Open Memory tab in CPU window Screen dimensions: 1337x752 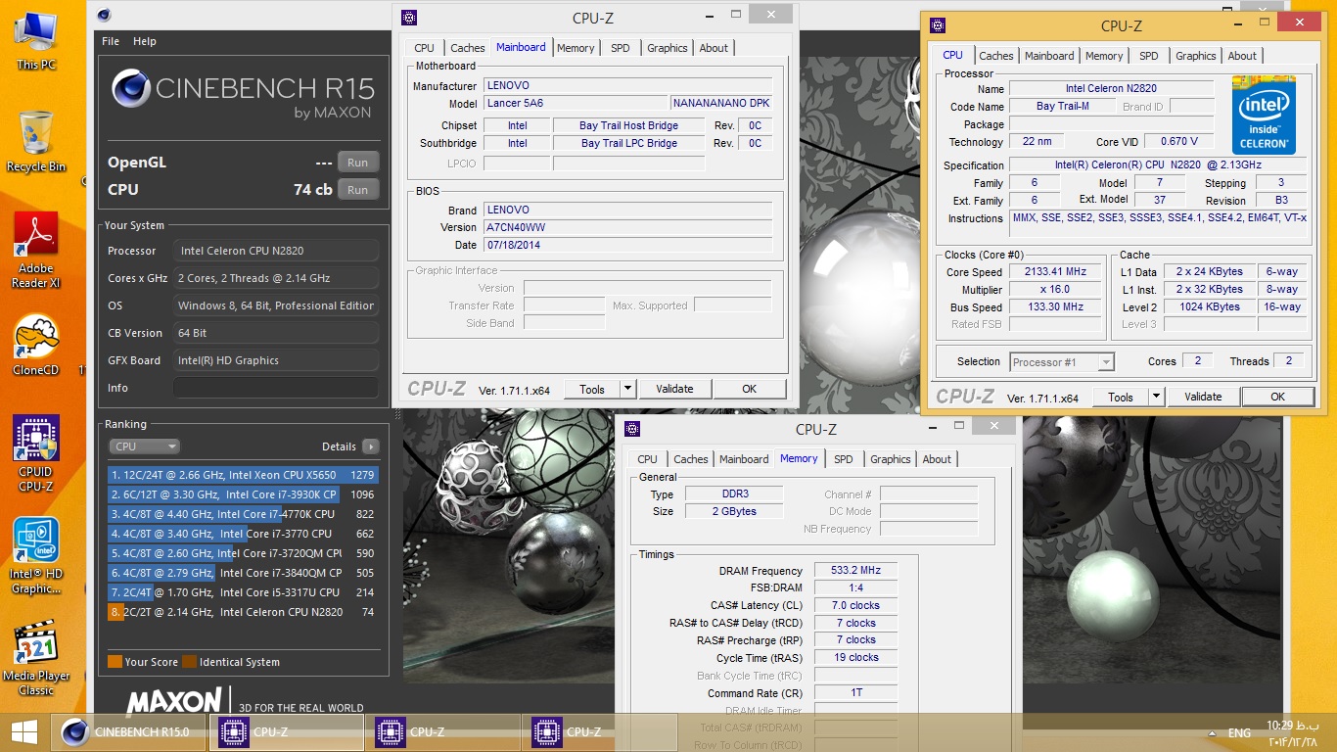point(1104,56)
